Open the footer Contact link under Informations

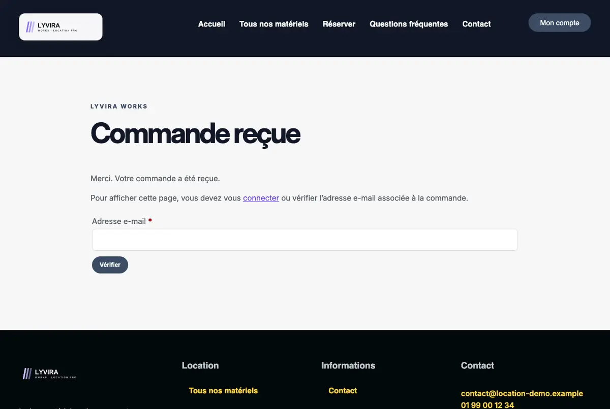point(343,391)
